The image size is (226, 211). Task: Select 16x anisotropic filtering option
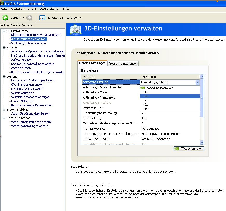pos(170,109)
